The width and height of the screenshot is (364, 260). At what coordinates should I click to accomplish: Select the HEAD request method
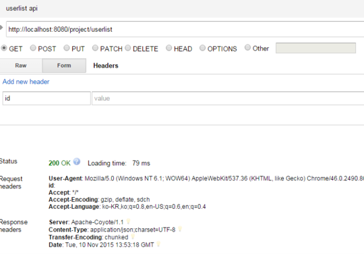[169, 48]
